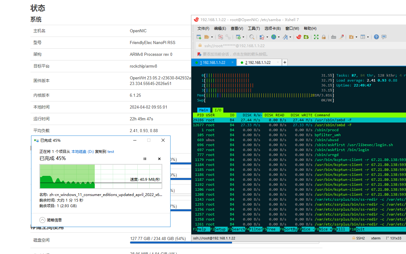The image size is (406, 254).
Task: Click F2 Setup in htop footer
Action: pos(219,229)
